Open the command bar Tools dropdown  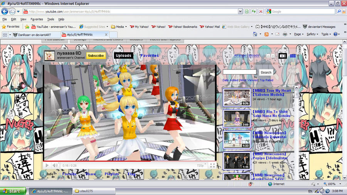pos(326,34)
